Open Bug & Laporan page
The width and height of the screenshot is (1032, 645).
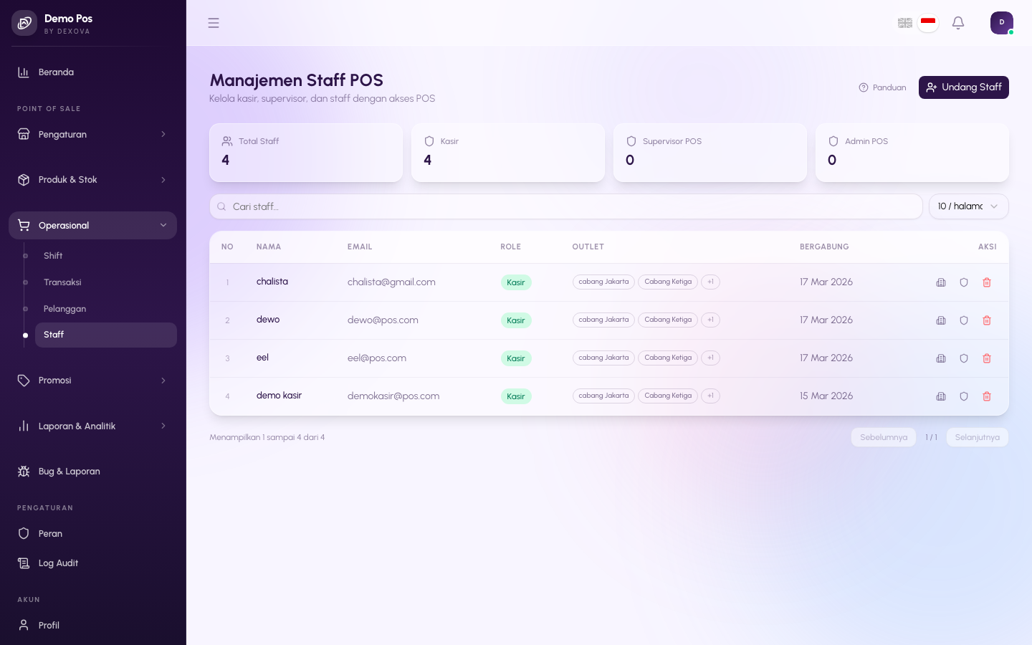click(x=93, y=472)
